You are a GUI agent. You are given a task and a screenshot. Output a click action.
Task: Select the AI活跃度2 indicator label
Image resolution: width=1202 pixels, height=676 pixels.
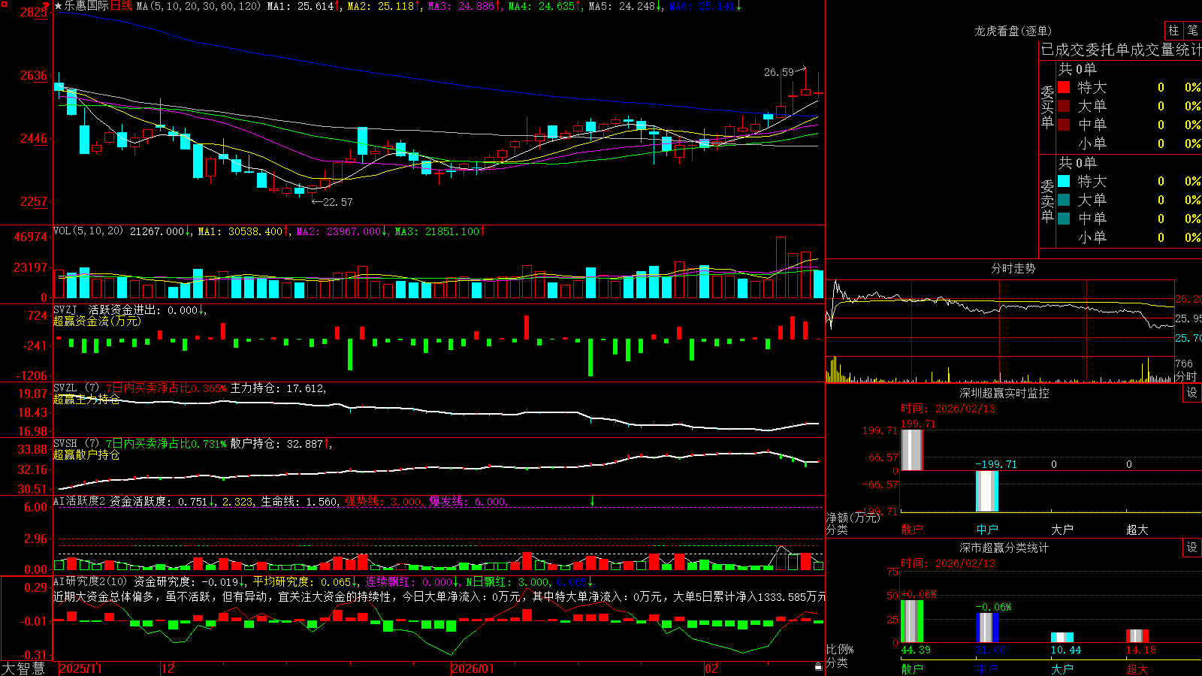pyautogui.click(x=79, y=501)
